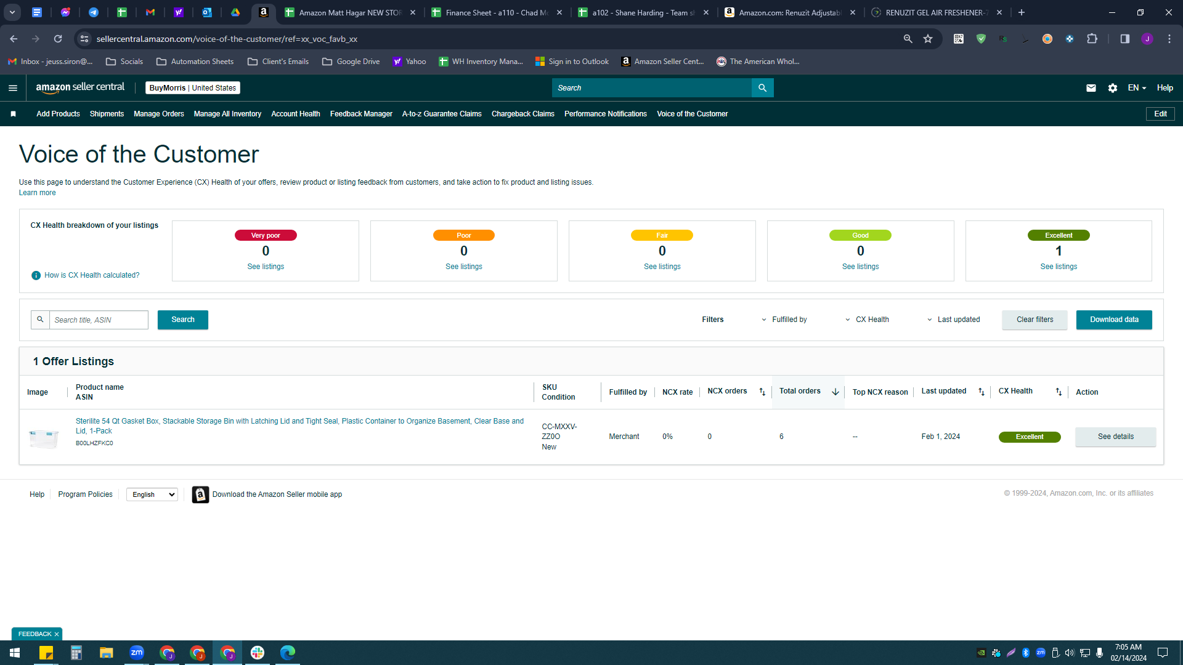The height and width of the screenshot is (665, 1183).
Task: Close the FEEDBACK tab widget
Action: (57, 634)
